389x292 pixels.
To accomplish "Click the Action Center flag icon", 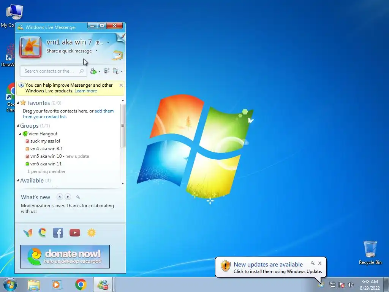I will (x=342, y=285).
